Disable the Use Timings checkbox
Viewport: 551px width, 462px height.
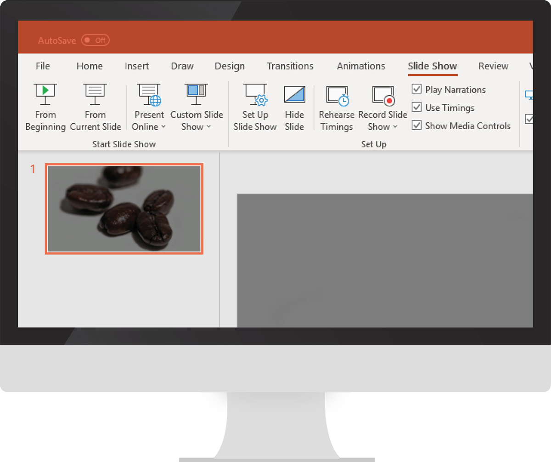416,108
